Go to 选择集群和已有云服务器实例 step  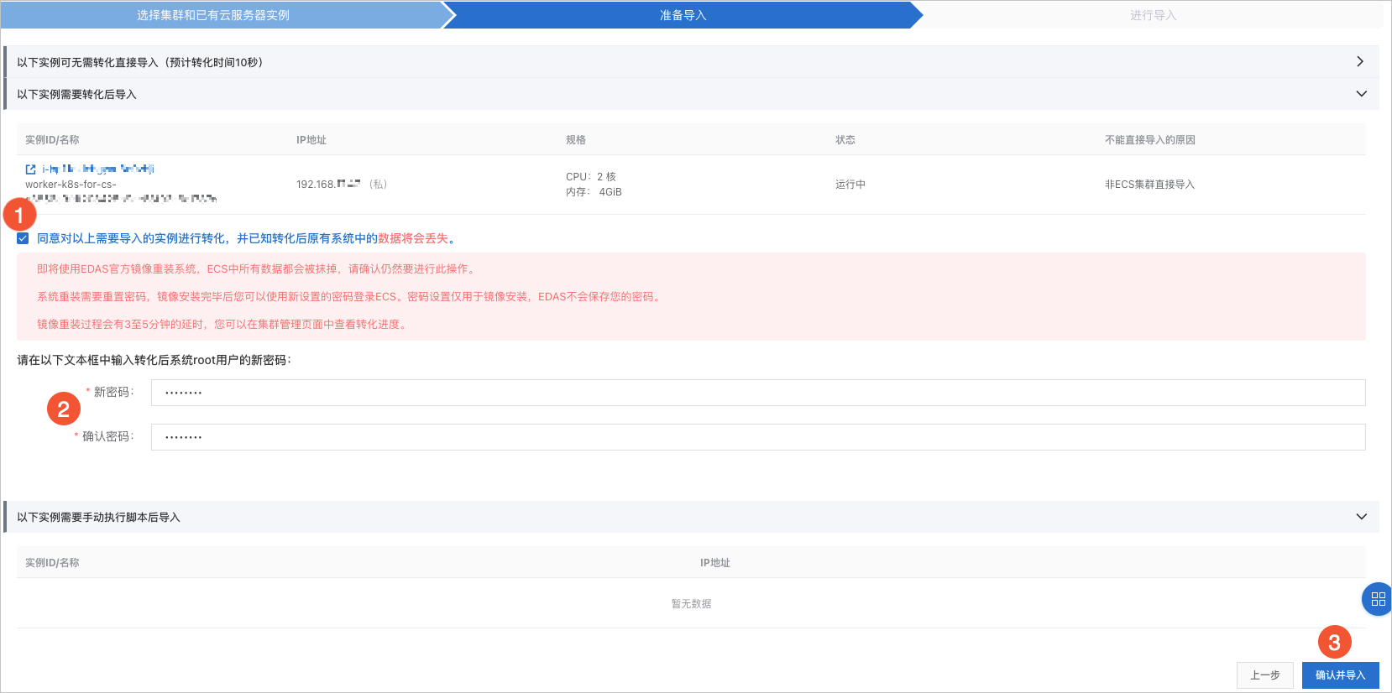pyautogui.click(x=213, y=15)
